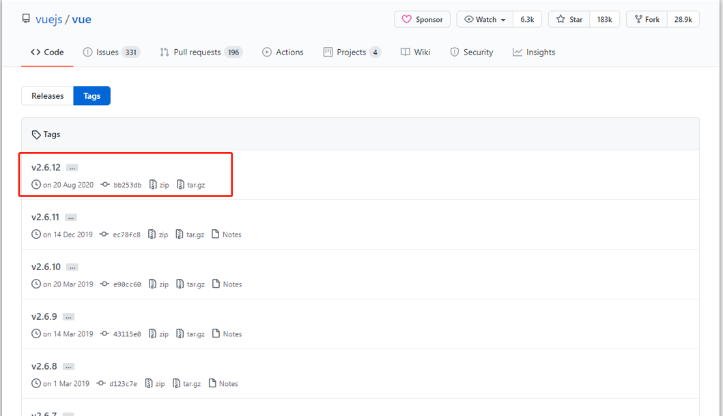The height and width of the screenshot is (416, 723).
Task: View the 28.9k forks count
Action: pos(683,19)
